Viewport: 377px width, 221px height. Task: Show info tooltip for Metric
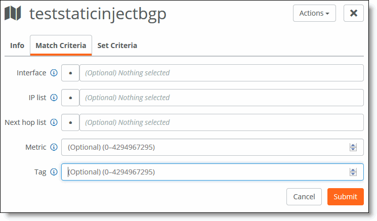pos(54,147)
